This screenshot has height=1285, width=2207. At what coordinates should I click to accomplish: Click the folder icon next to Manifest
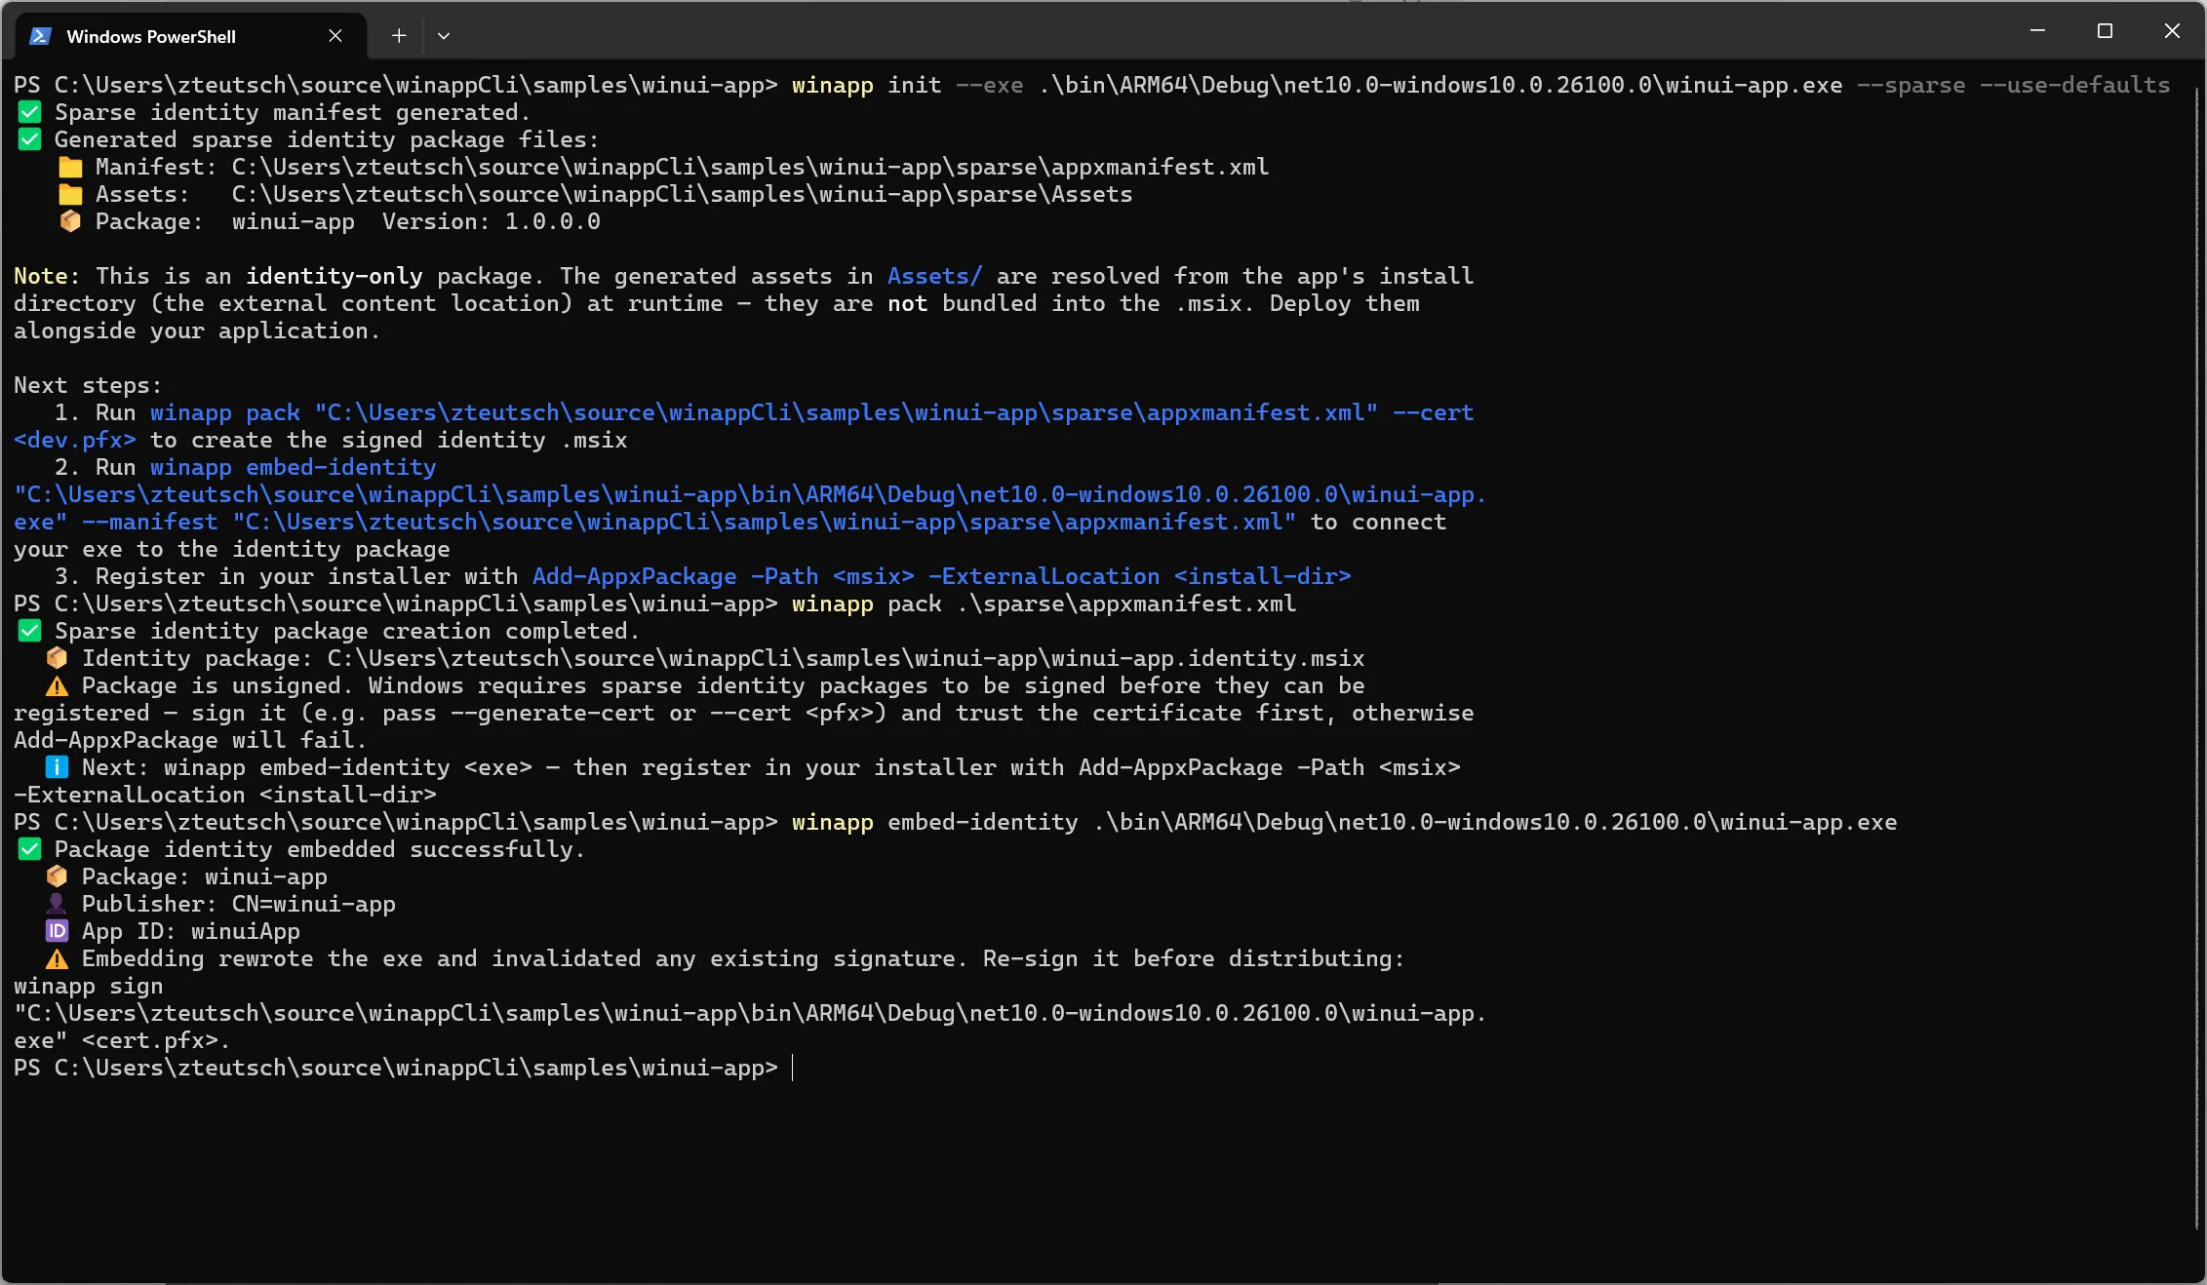coord(70,167)
